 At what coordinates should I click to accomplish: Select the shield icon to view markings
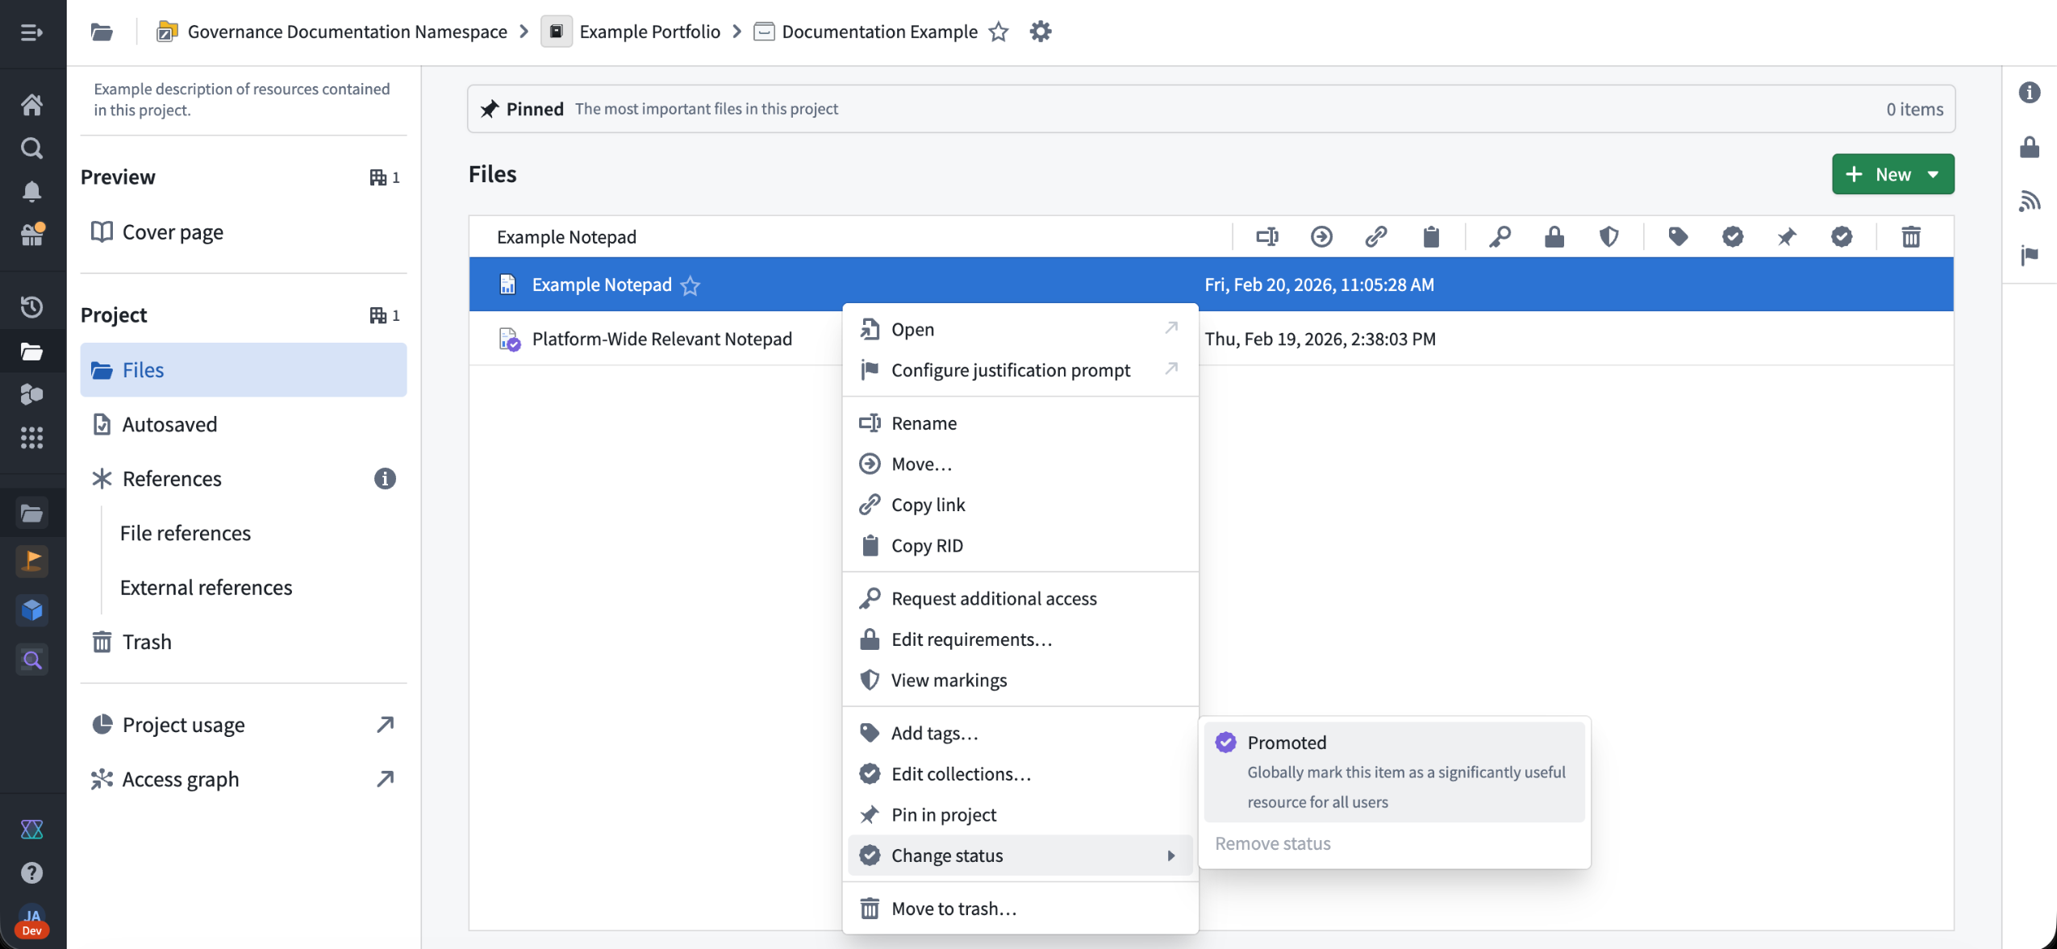point(1608,236)
